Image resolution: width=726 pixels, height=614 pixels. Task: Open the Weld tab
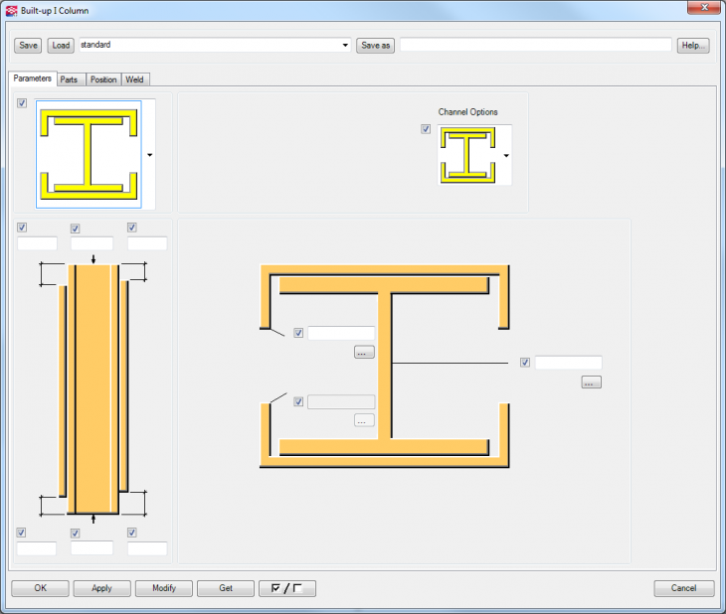pos(134,79)
